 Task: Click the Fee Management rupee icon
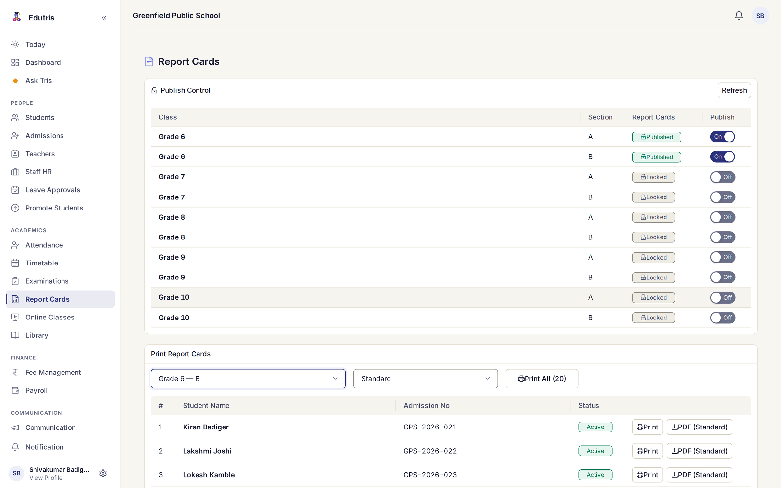click(x=15, y=372)
